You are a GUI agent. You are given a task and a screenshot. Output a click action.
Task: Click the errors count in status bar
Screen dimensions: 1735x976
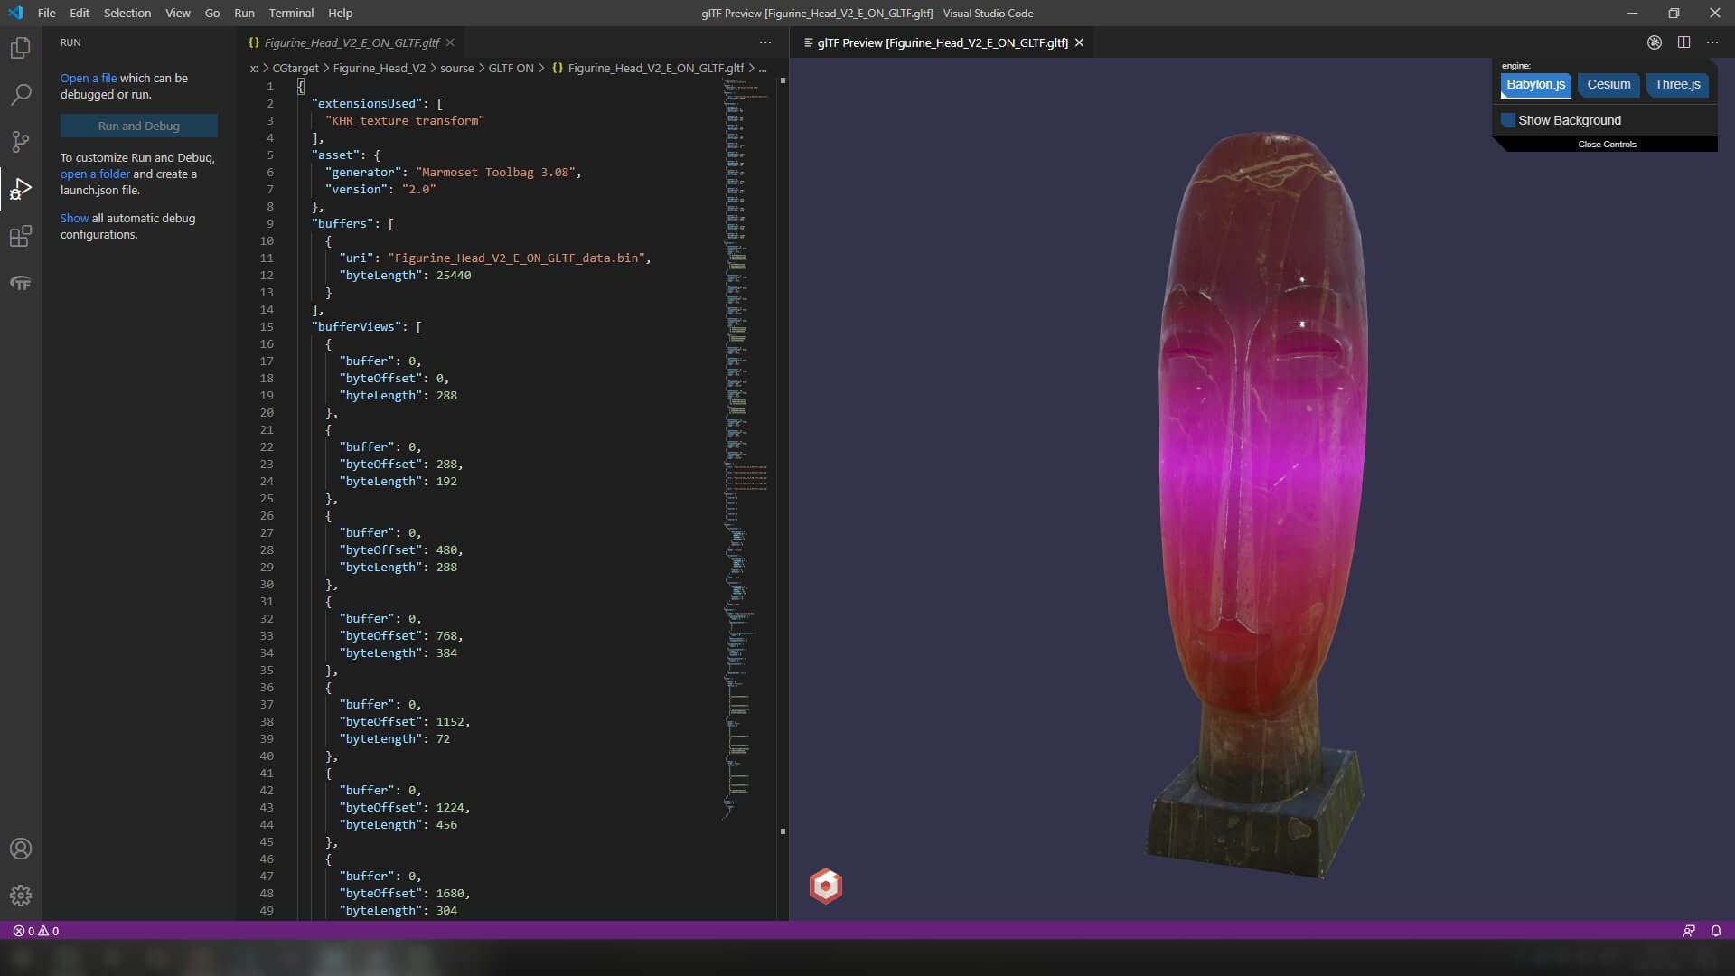23,931
